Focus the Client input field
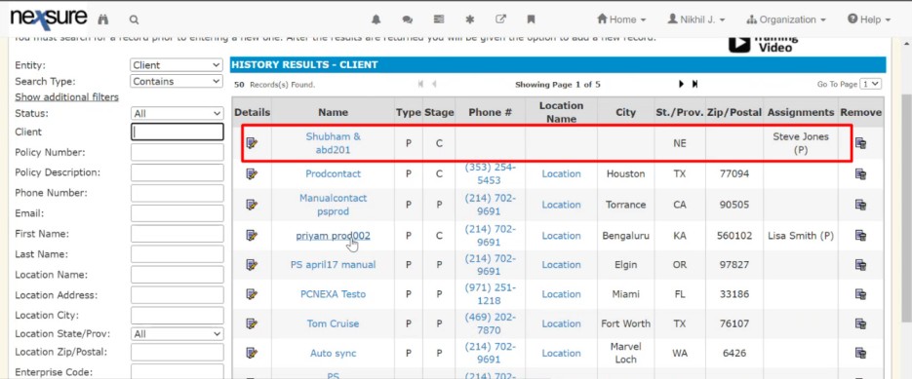Viewport: 912px width, 379px height. click(177, 132)
